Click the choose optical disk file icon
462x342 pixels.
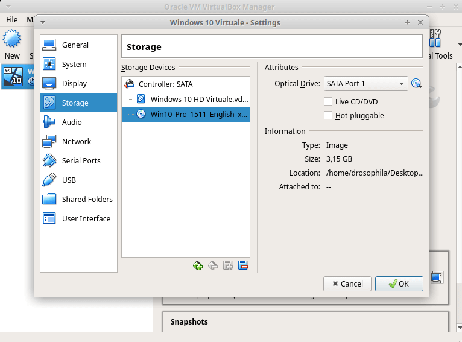coord(416,84)
